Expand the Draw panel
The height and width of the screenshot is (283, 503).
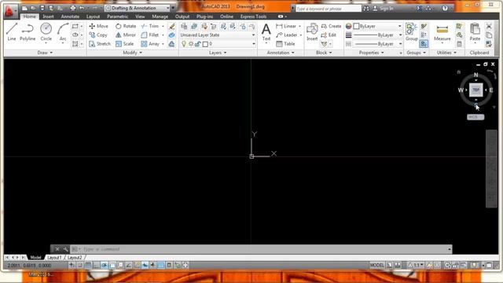coord(45,53)
